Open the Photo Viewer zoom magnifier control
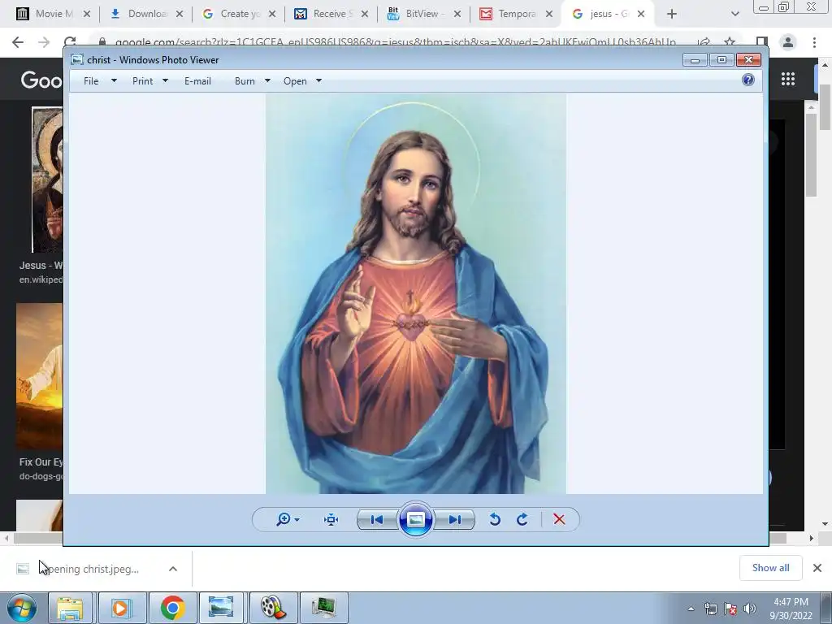The image size is (832, 624). pos(284,519)
